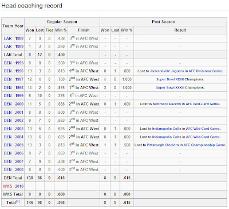
Task: Follow Indianapolis Colts link in 2004 row
Action: pyautogui.click(x=167, y=137)
